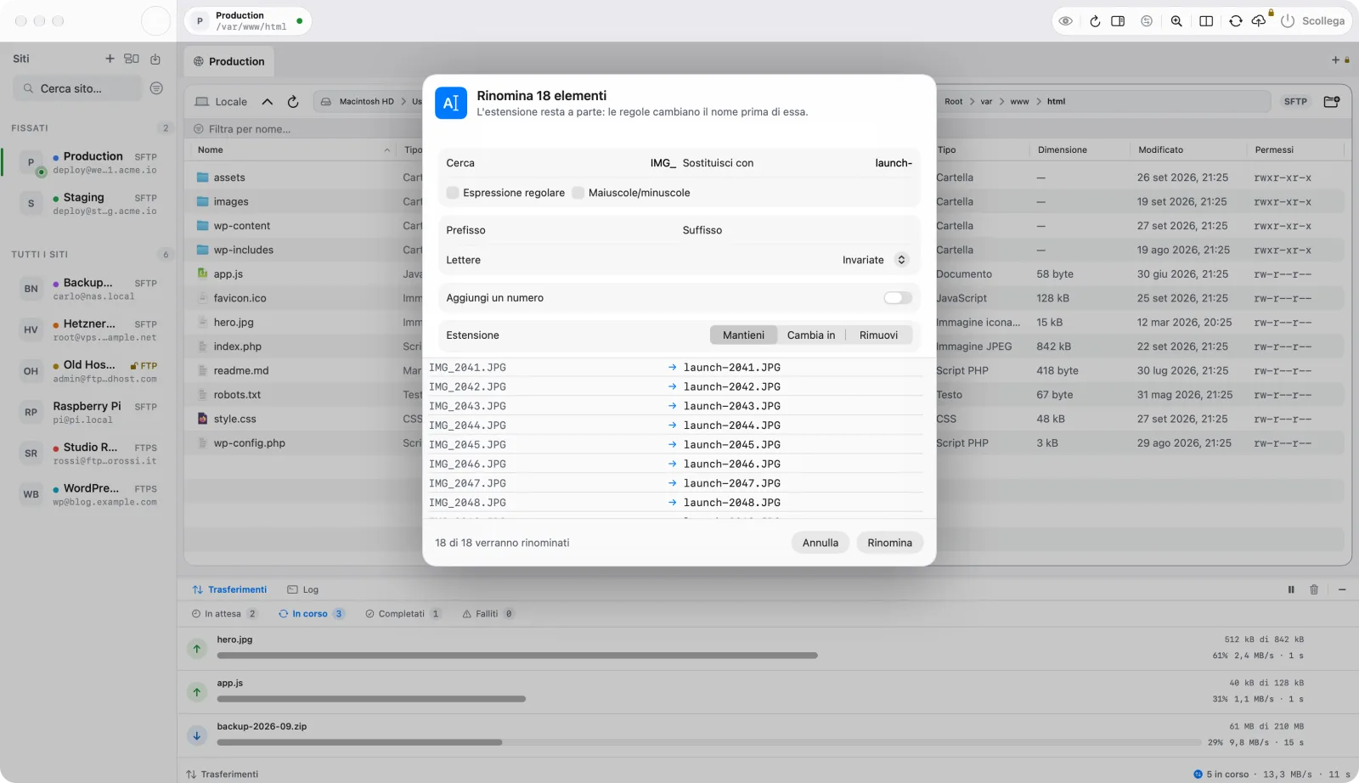Click the eye preview icon in toolbar
1359x783 pixels.
[1065, 21]
